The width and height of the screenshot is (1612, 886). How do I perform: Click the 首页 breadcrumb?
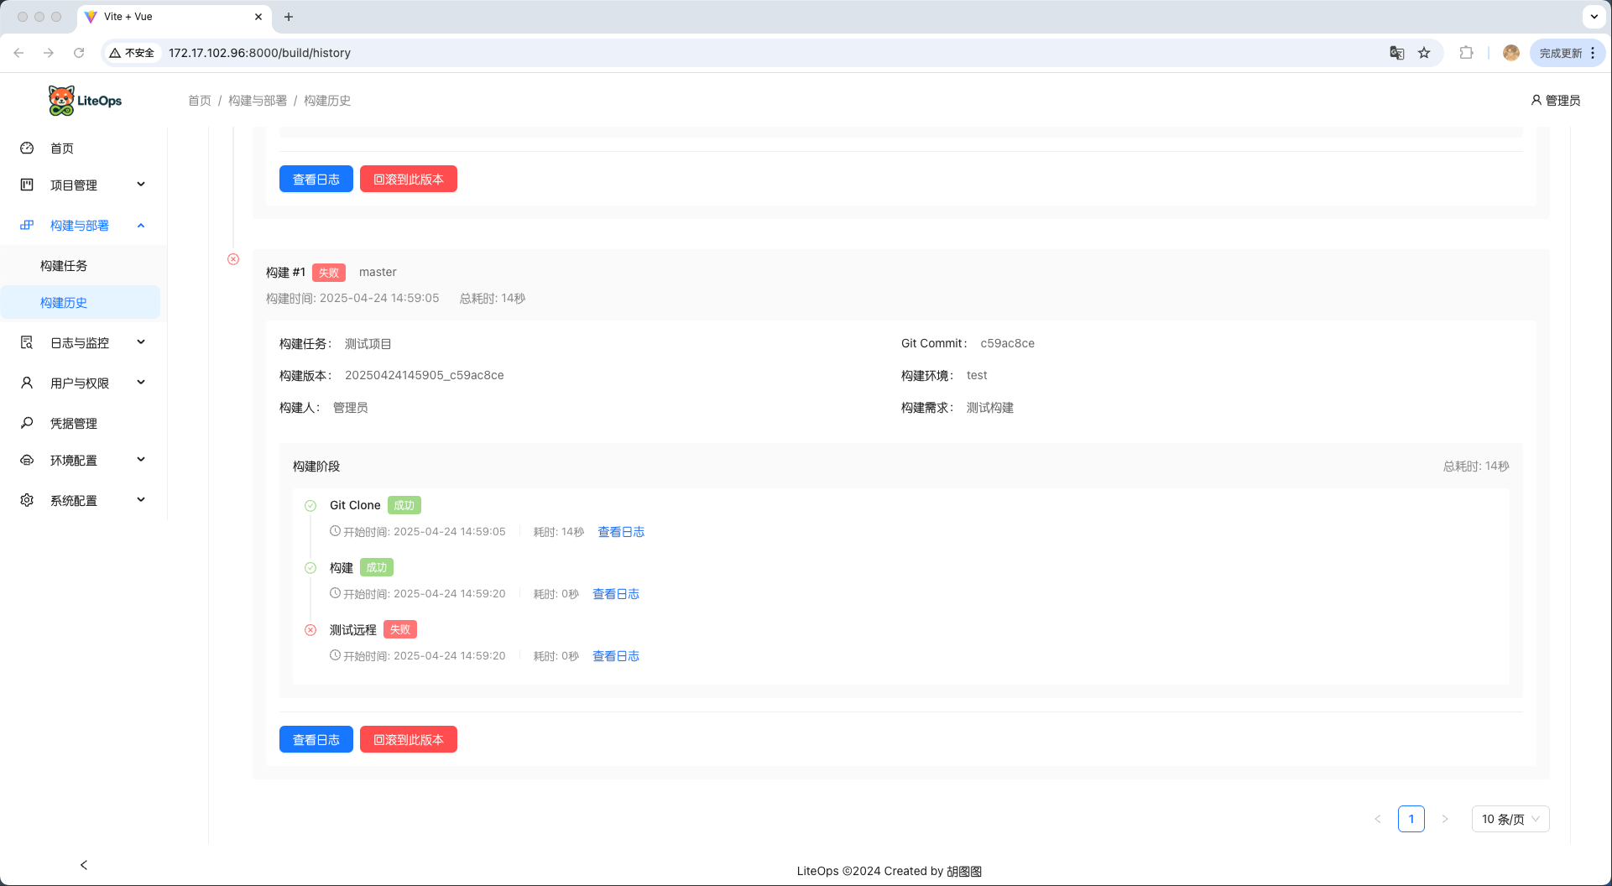pos(200,101)
